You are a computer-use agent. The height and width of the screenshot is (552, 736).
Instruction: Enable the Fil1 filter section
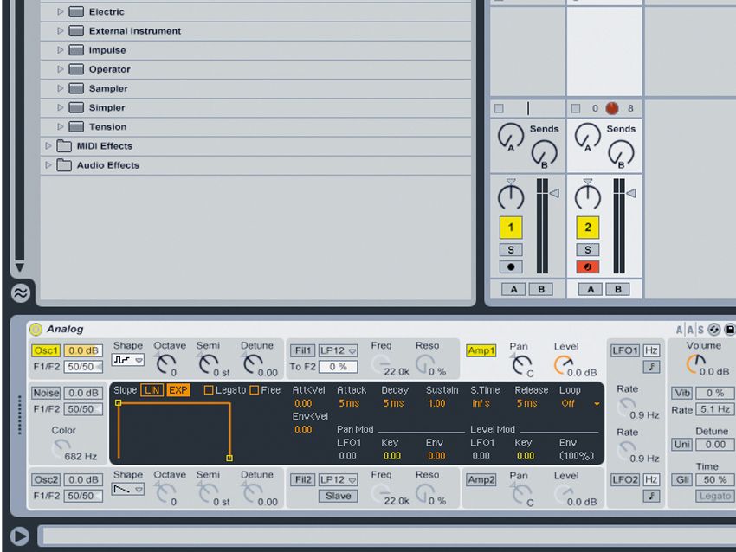pos(301,350)
